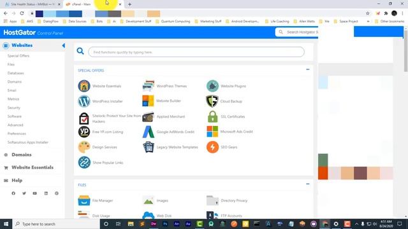Image resolution: width=408 pixels, height=229 pixels.
Task: Go to Special Offers in sidebar
Action: [18, 56]
